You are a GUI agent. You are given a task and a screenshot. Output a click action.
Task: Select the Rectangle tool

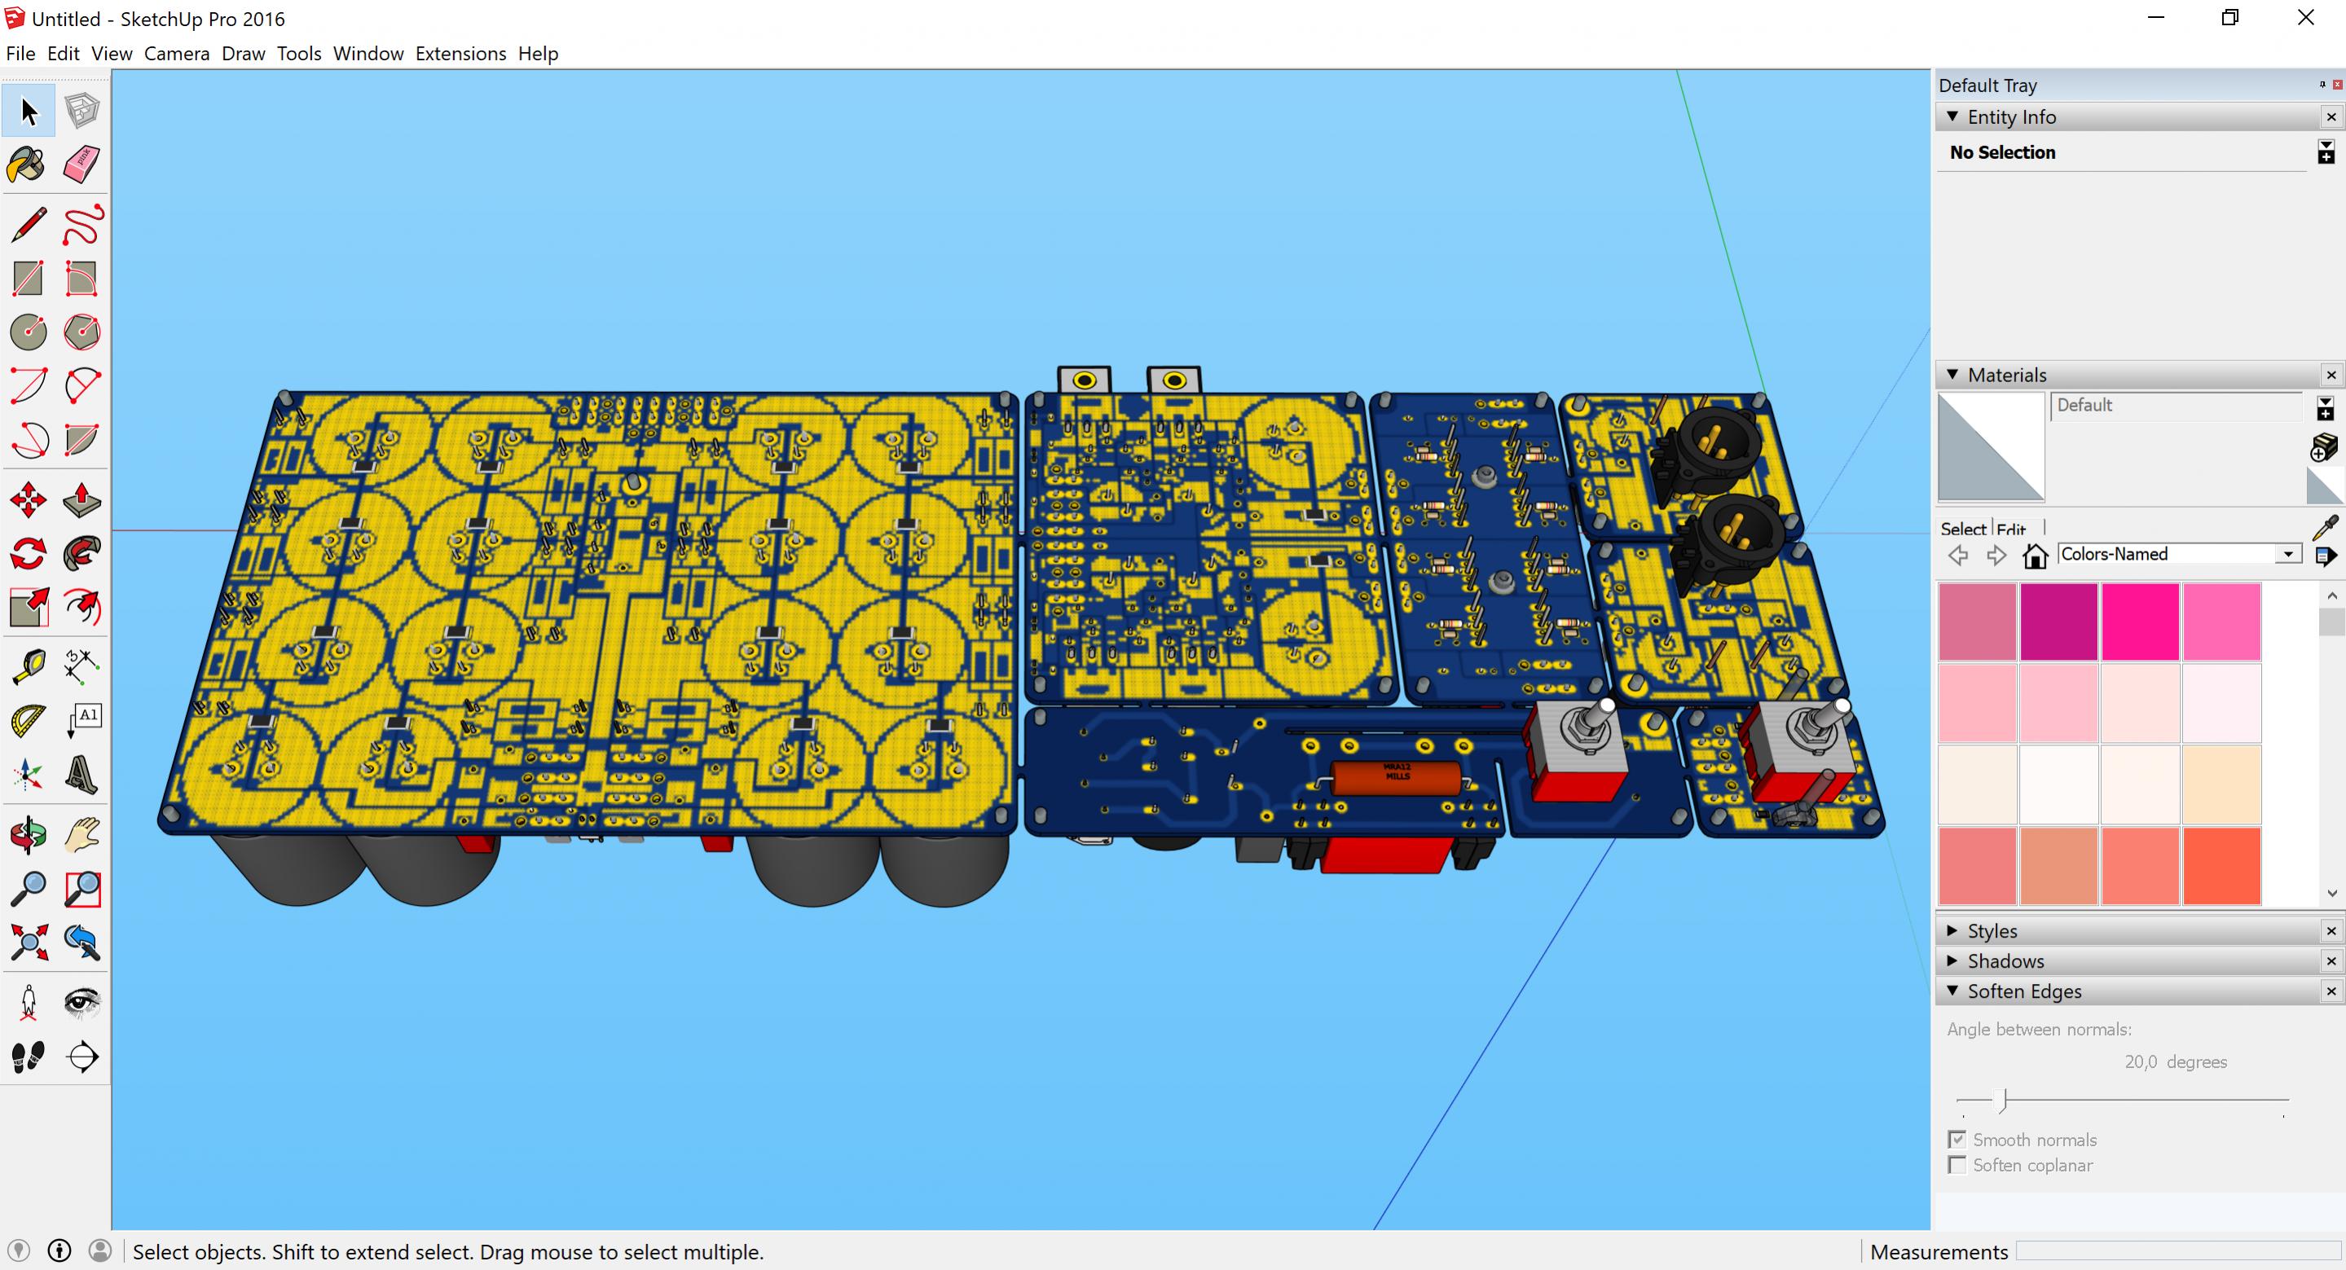(x=29, y=279)
